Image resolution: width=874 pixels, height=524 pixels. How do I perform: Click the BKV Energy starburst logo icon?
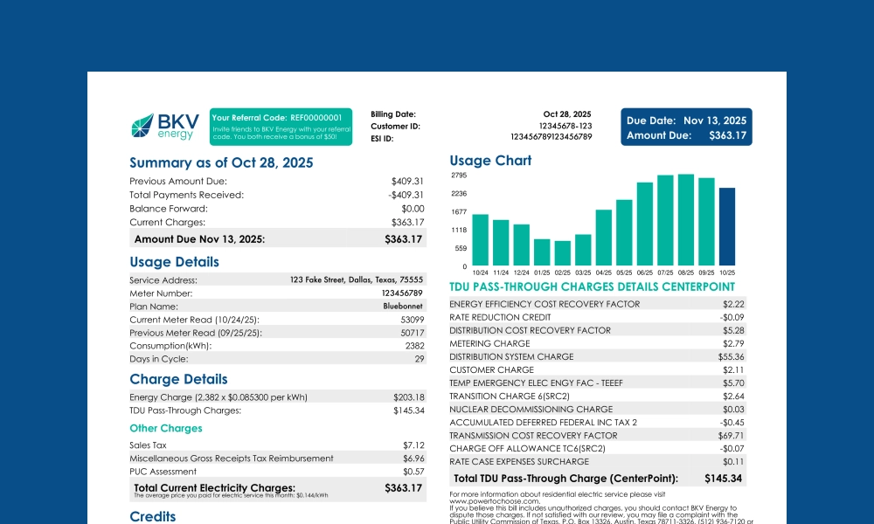point(143,125)
